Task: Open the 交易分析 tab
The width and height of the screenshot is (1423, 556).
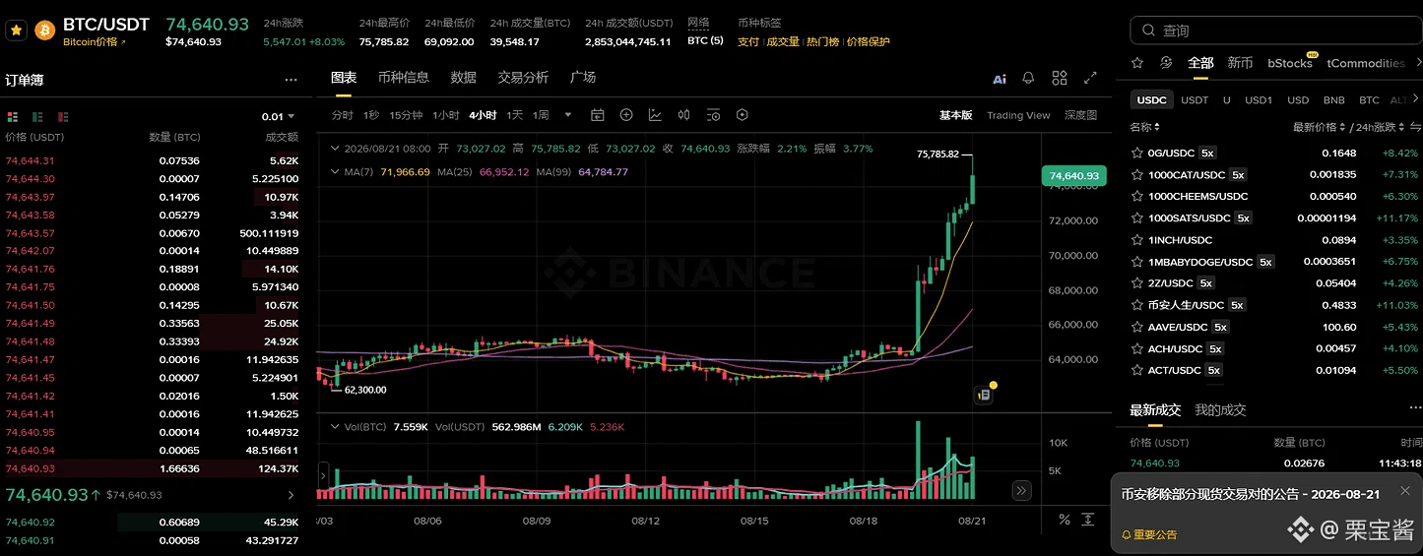Action: [524, 77]
